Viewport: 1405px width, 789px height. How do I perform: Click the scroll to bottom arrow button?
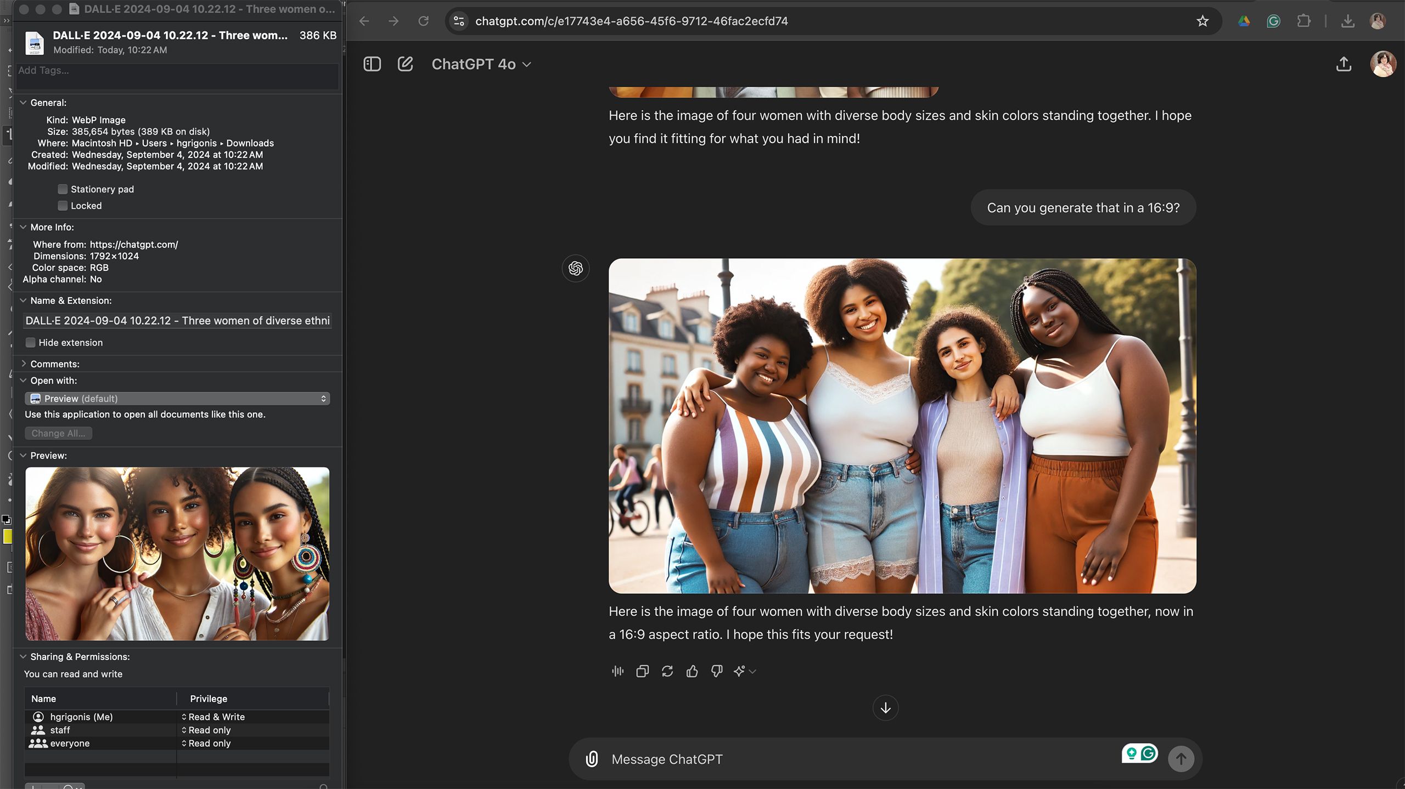point(885,708)
